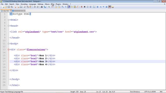Viewport: 166px width, 93px height.
Task: Switch to the index.html tab
Action: 6,11
